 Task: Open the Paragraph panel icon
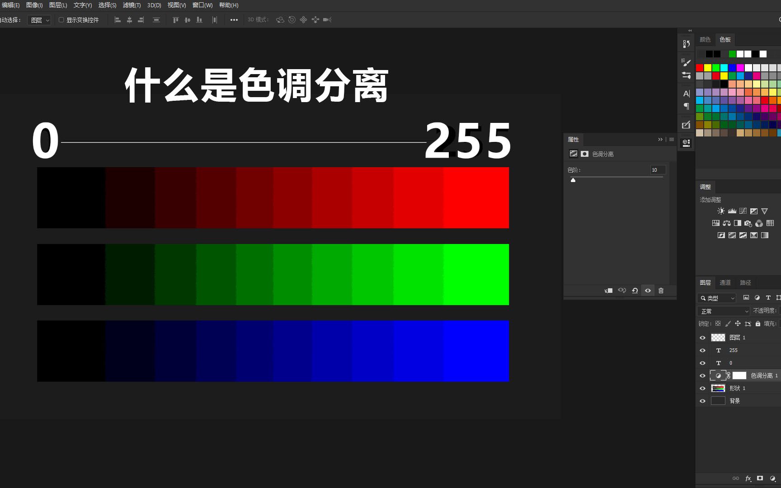tap(686, 106)
